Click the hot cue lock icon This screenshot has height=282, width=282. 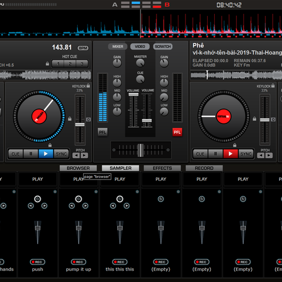point(47,64)
